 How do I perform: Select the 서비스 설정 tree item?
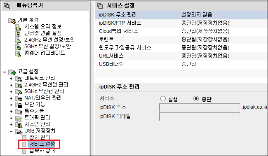pyautogui.click(x=42, y=144)
